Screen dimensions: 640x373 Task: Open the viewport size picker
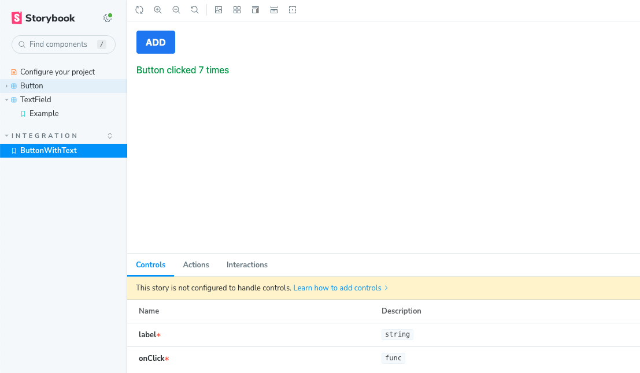tap(256, 10)
